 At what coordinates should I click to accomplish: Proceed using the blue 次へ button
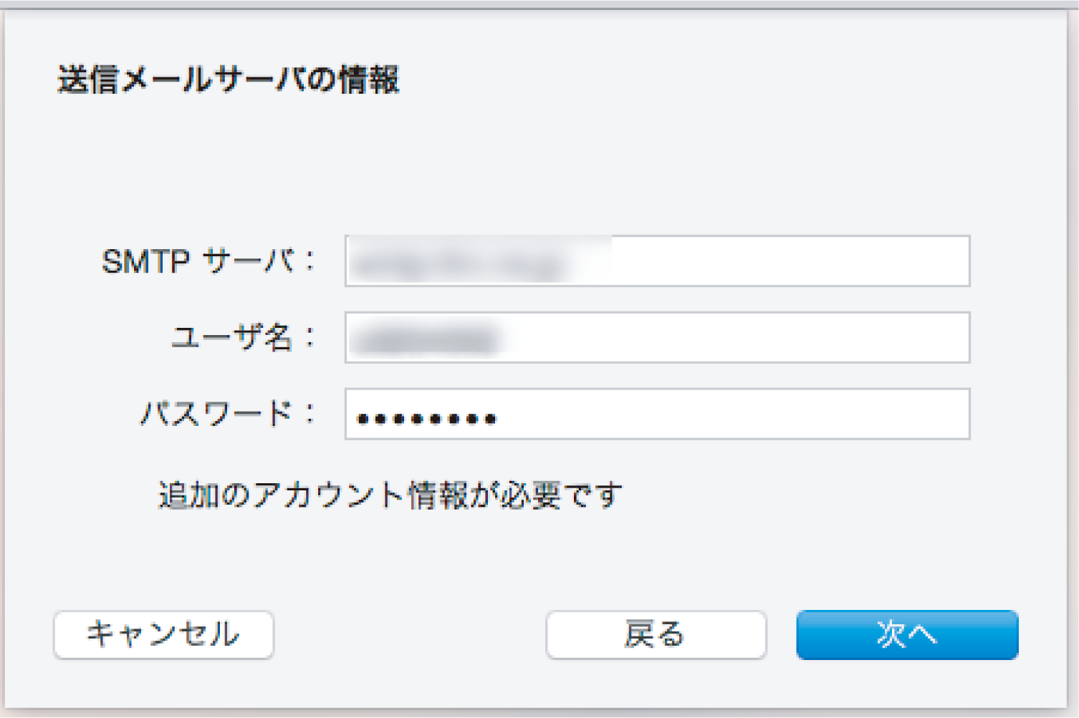(907, 634)
